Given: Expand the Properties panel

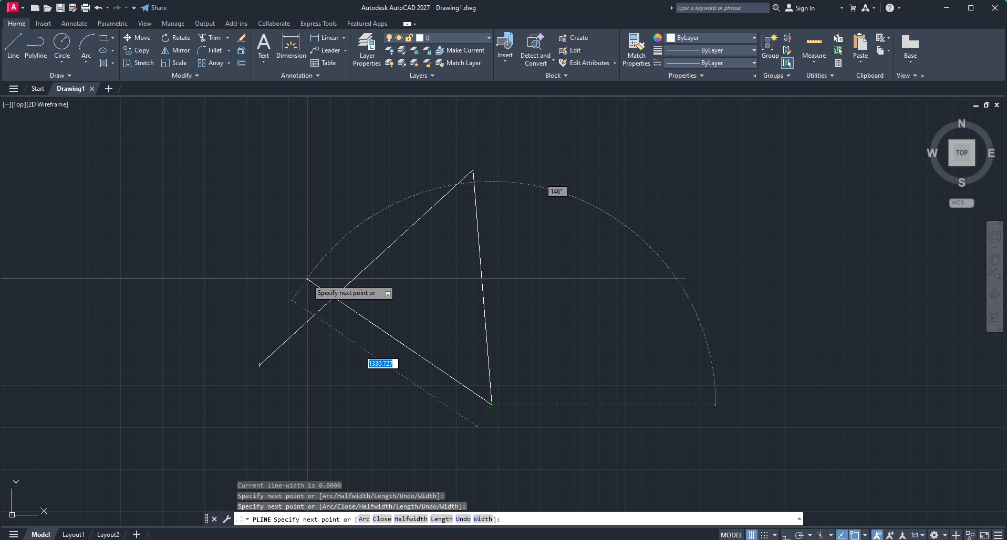Looking at the screenshot, I should [x=686, y=76].
